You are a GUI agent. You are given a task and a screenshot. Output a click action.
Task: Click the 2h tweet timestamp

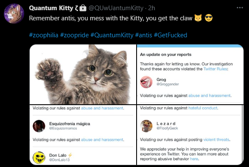pos(151,8)
